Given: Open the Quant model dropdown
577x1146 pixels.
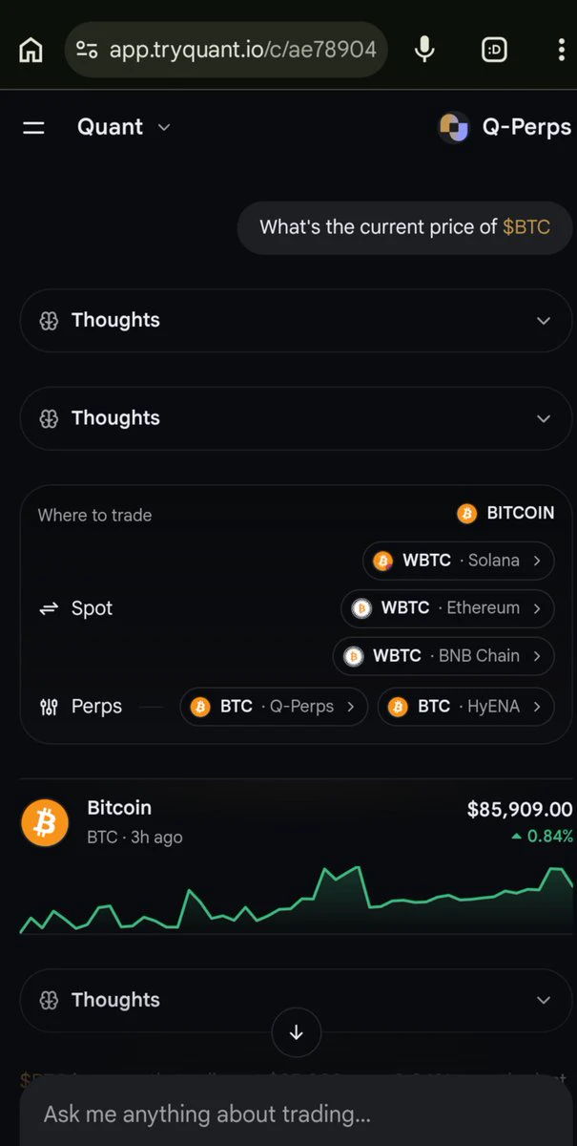Looking at the screenshot, I should (124, 127).
